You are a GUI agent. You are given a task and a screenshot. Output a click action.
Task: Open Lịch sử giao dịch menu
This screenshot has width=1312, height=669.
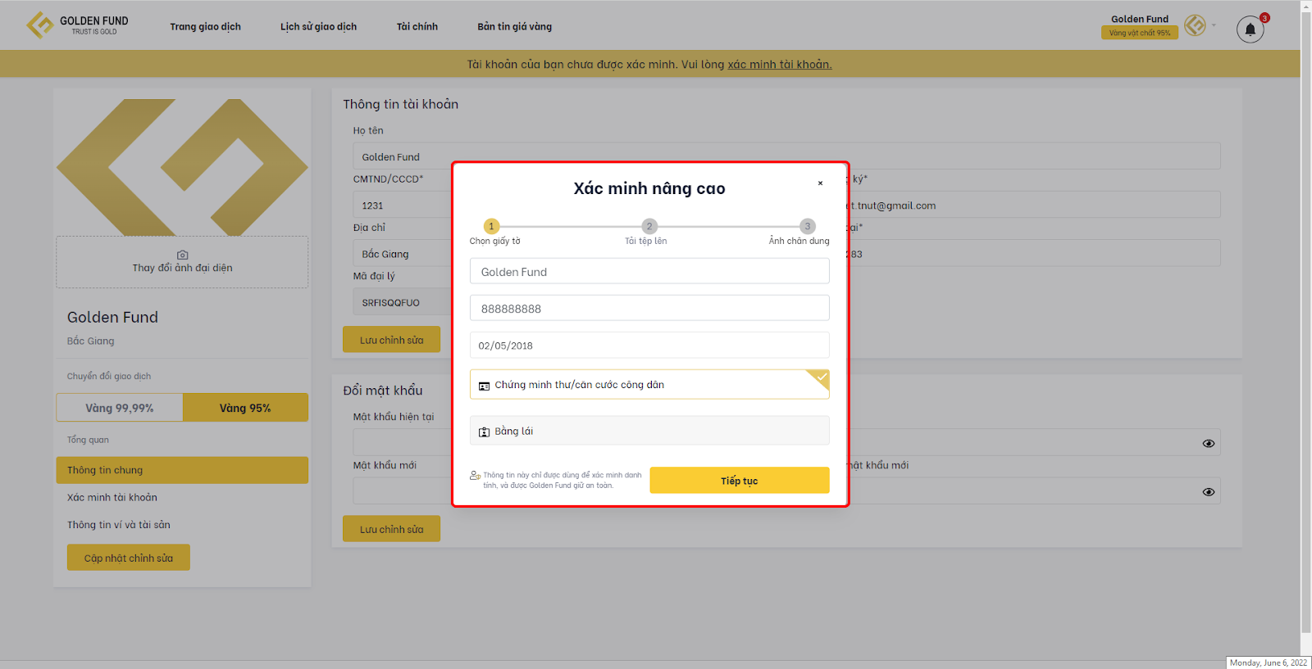tap(318, 26)
